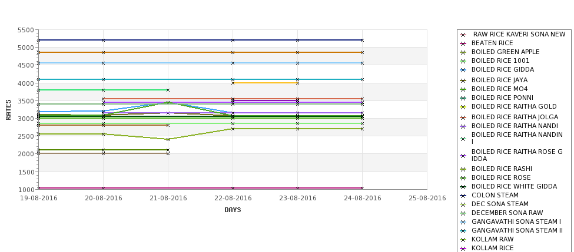This screenshot has width=574, height=252.
Task: Select the KOLLAM RAW legend label
Action: [x=492, y=239]
